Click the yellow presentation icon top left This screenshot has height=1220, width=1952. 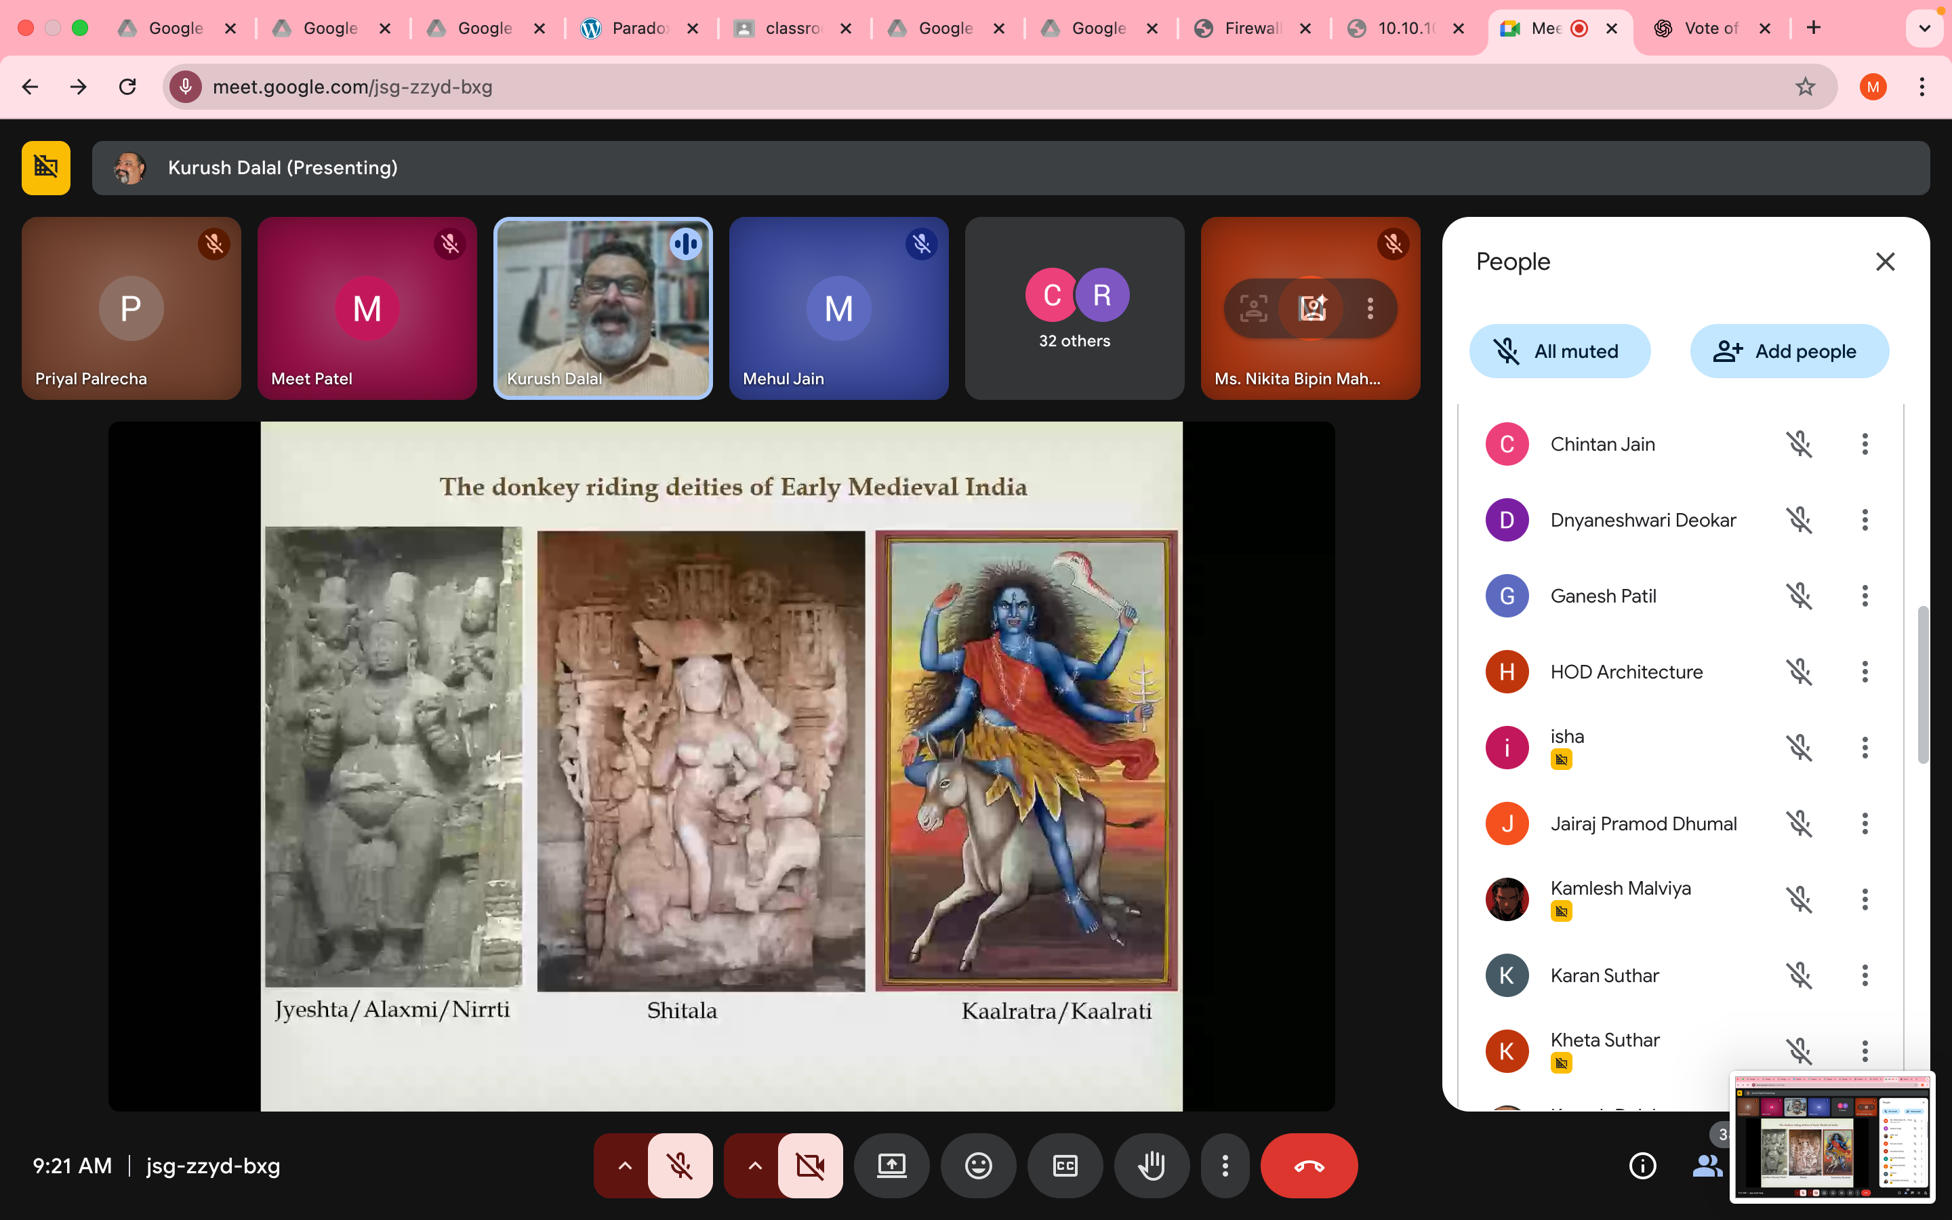(46, 168)
